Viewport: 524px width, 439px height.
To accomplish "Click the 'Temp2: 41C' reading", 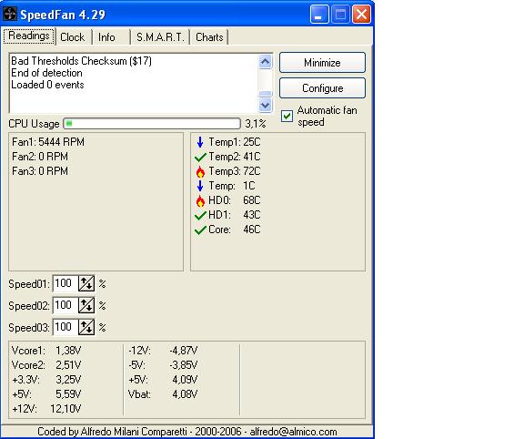I will click(x=235, y=157).
